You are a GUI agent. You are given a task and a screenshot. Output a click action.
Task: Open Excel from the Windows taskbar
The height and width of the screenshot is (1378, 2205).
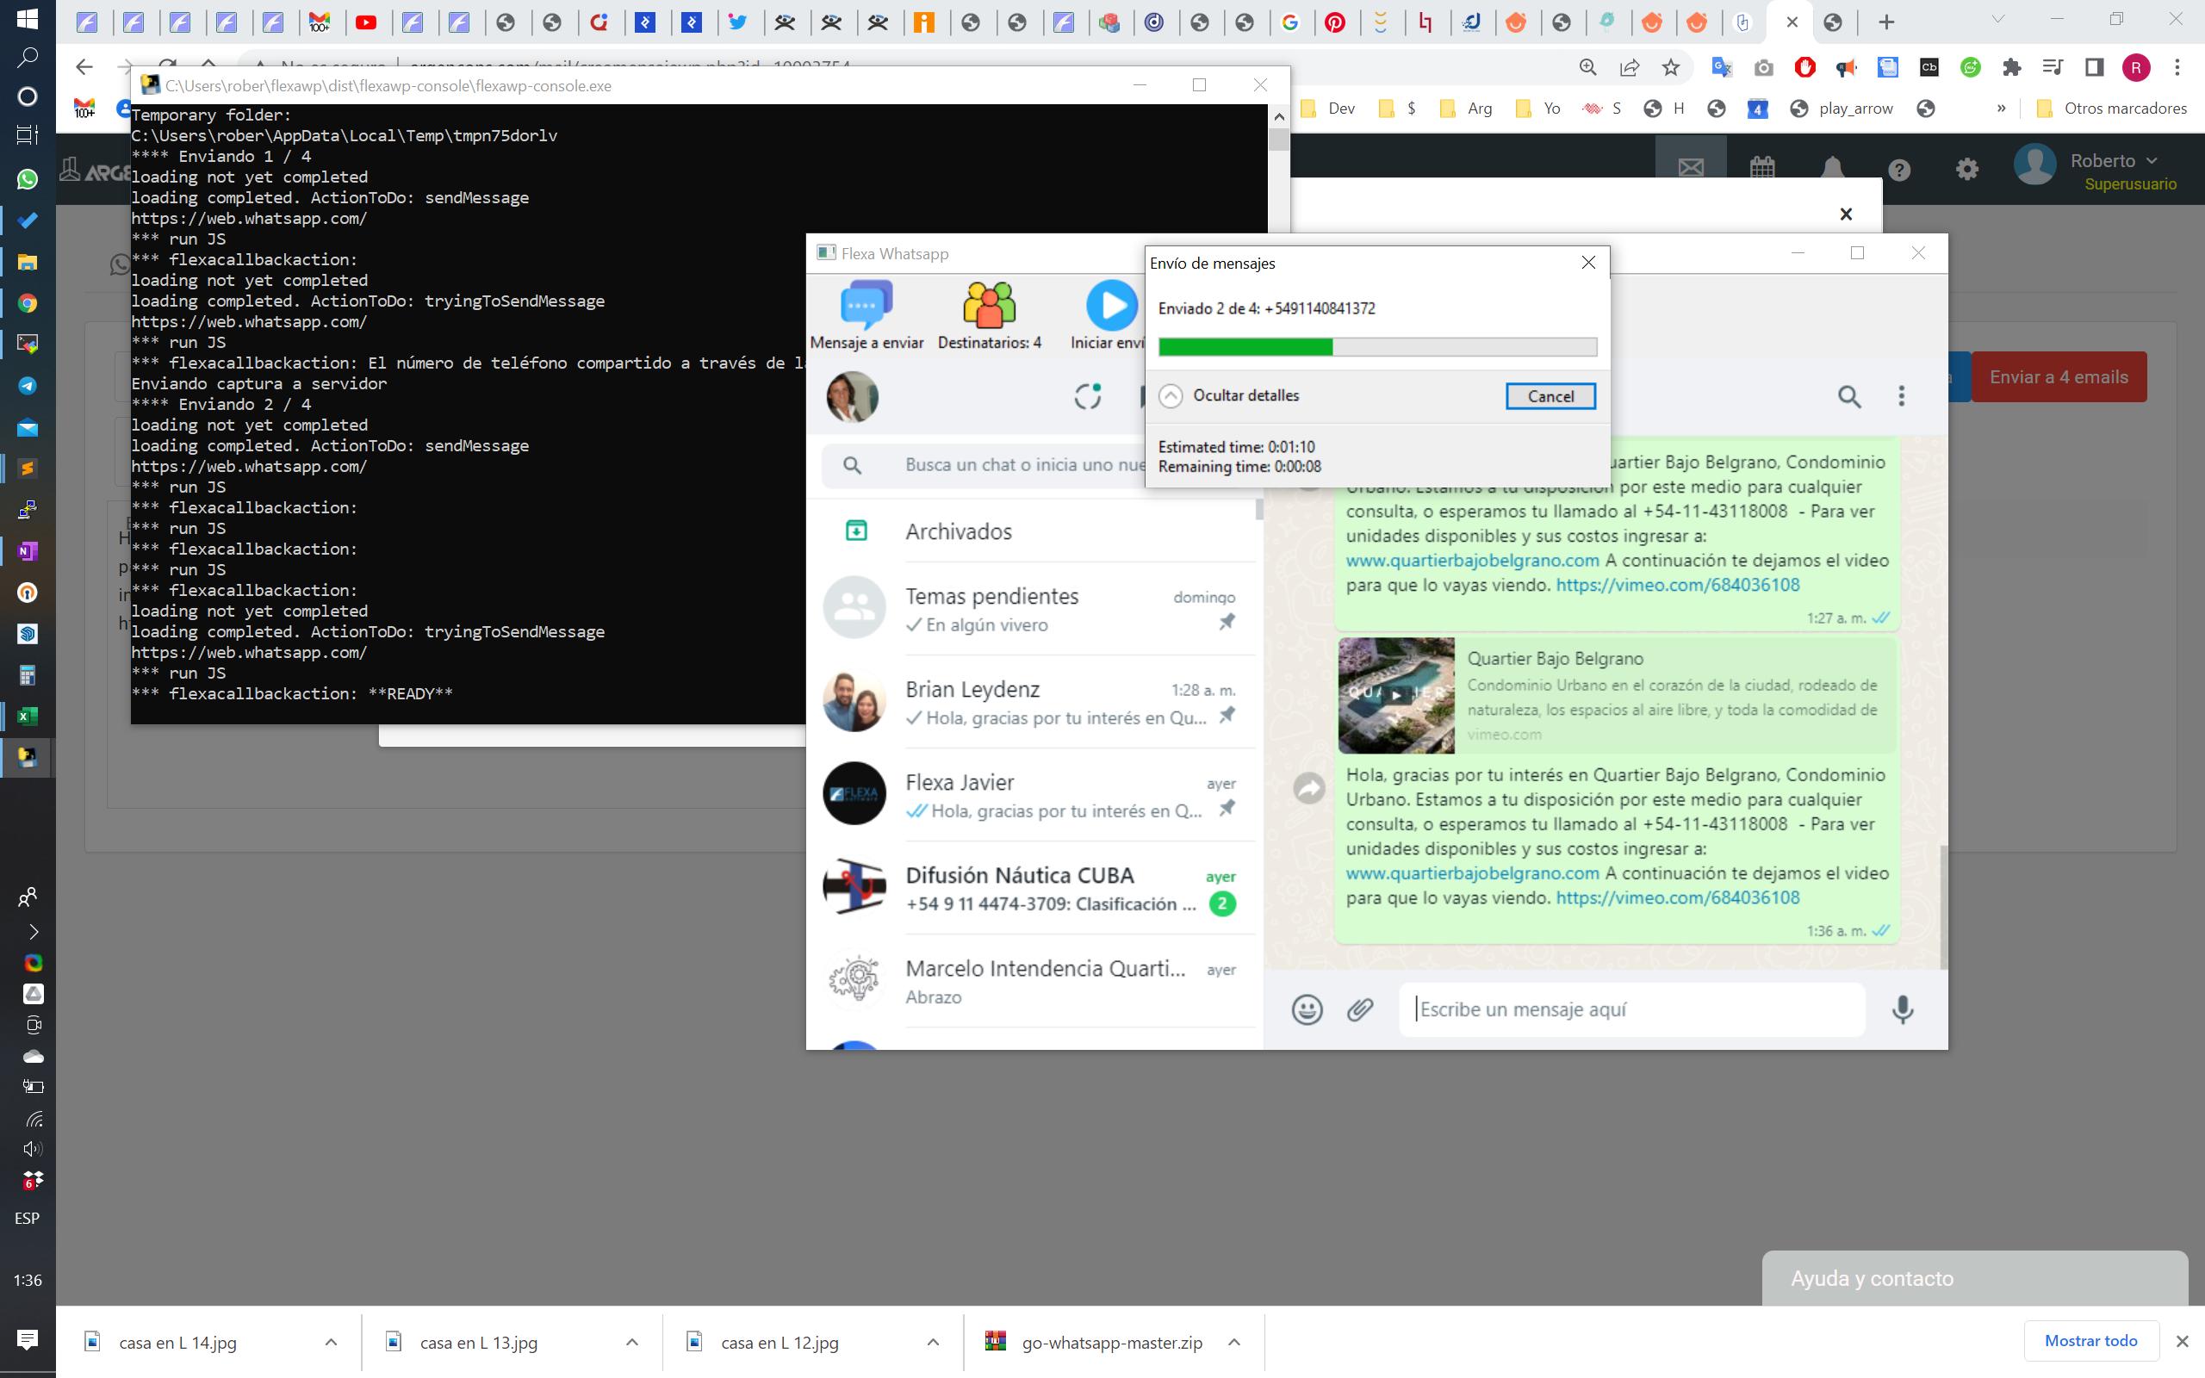[28, 717]
